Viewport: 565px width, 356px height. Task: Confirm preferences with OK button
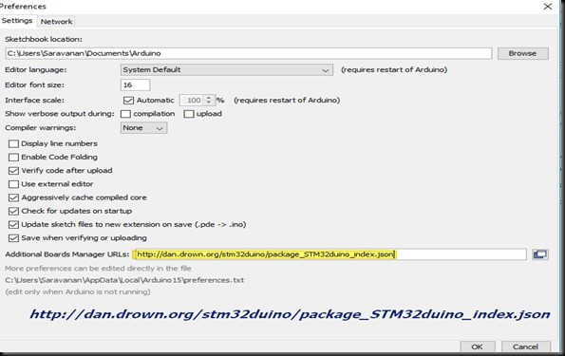pyautogui.click(x=477, y=347)
